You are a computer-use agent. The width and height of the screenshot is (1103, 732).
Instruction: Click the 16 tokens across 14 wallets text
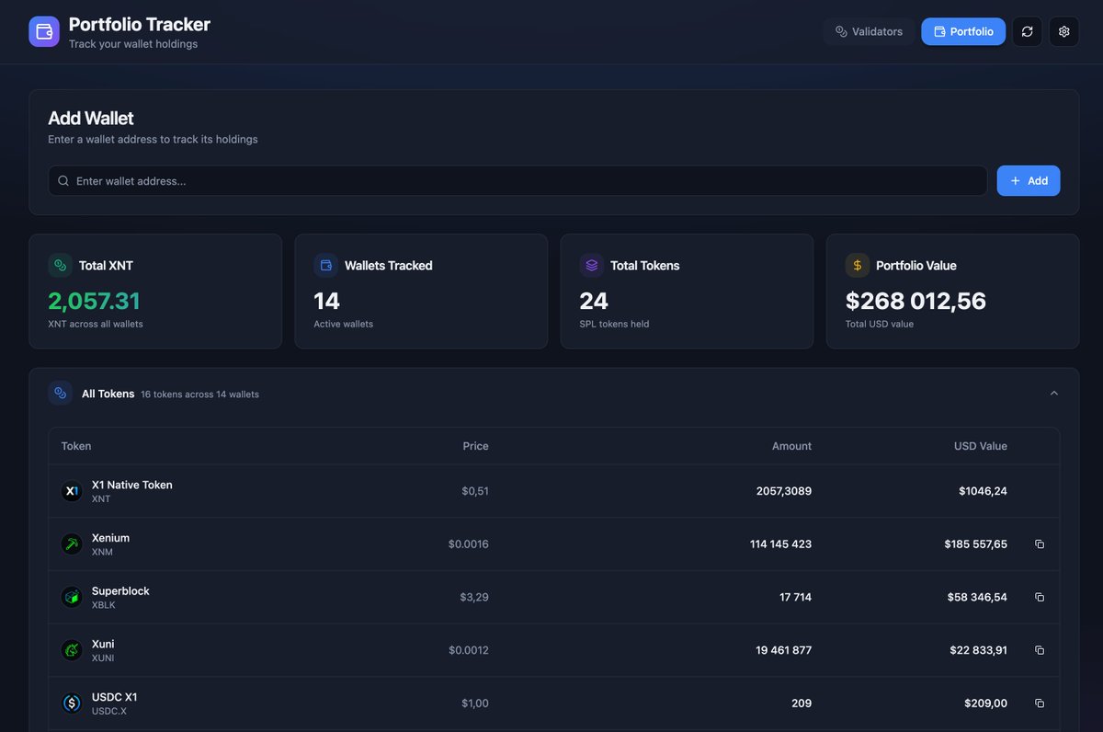(199, 395)
